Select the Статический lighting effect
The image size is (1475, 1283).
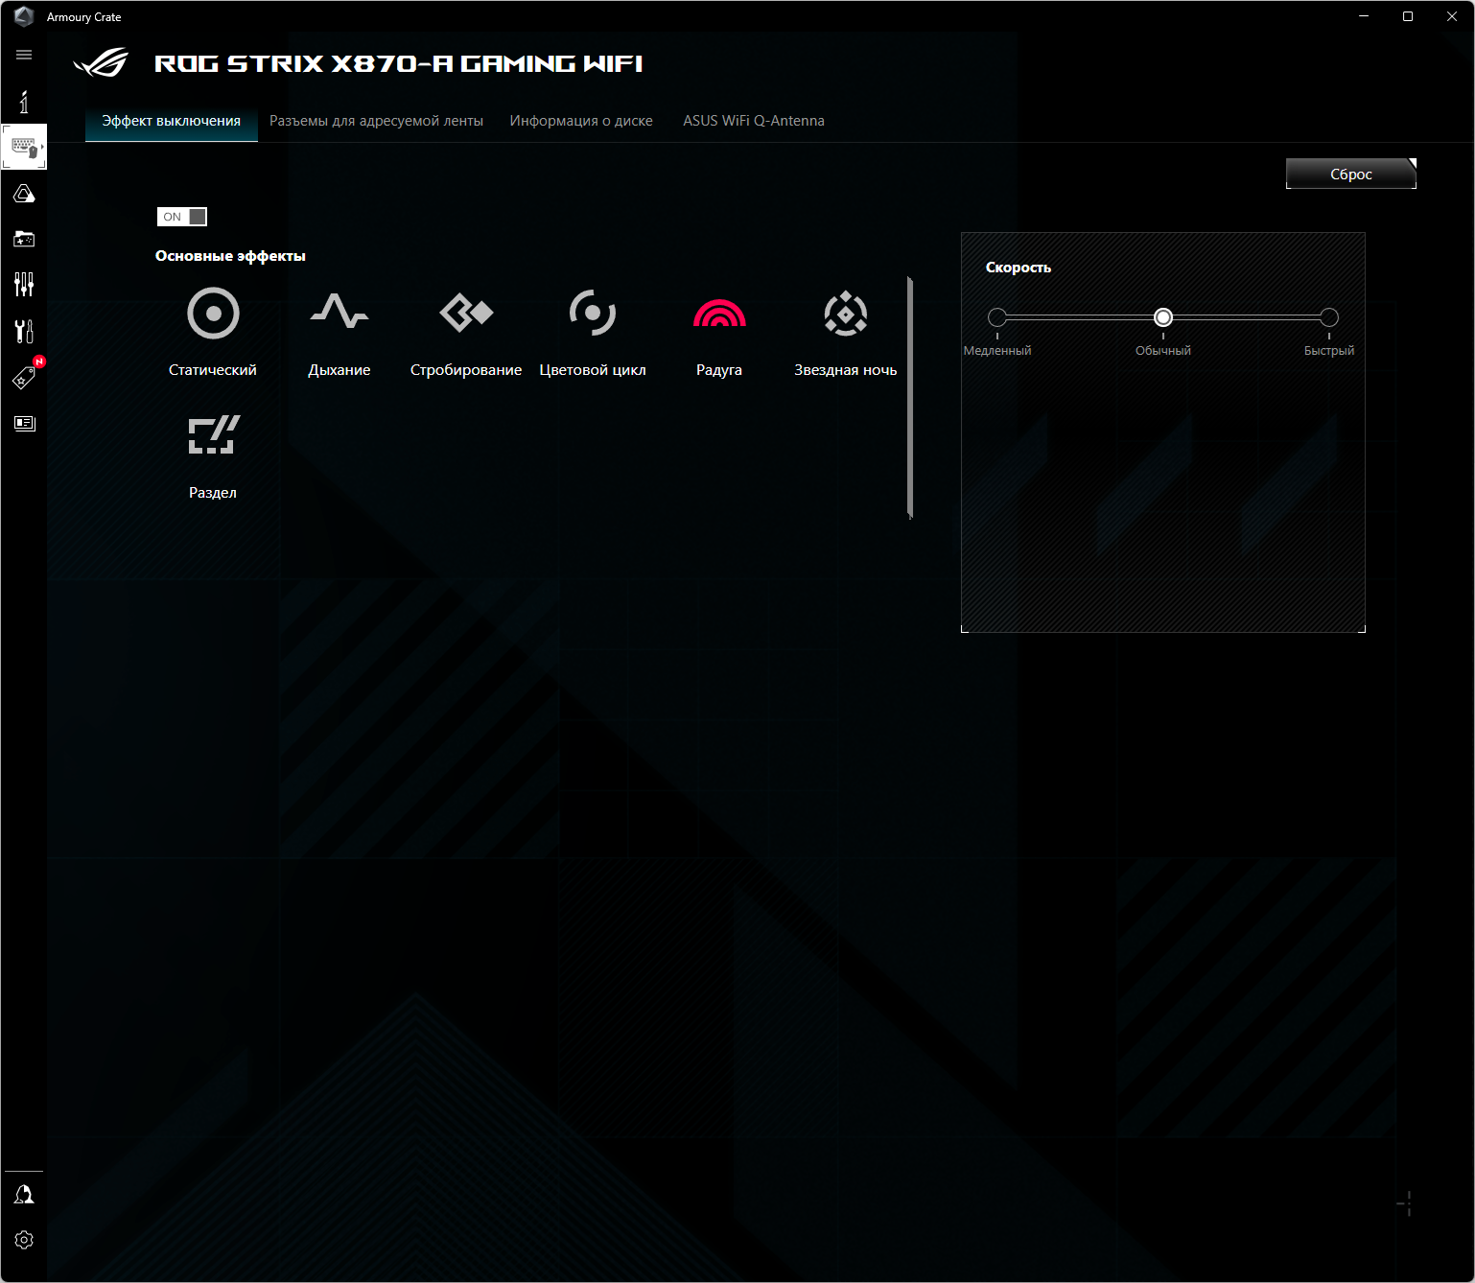click(213, 332)
